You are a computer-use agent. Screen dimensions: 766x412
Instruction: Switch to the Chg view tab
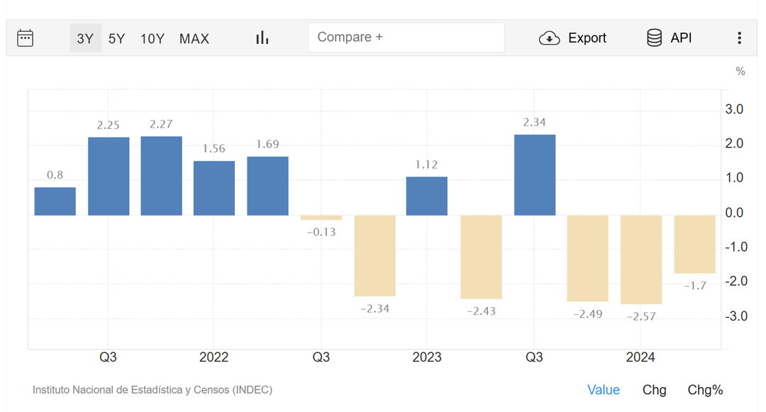[654, 390]
